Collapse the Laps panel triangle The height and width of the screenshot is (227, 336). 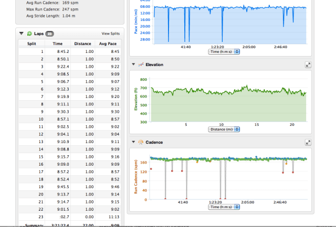click(21, 34)
